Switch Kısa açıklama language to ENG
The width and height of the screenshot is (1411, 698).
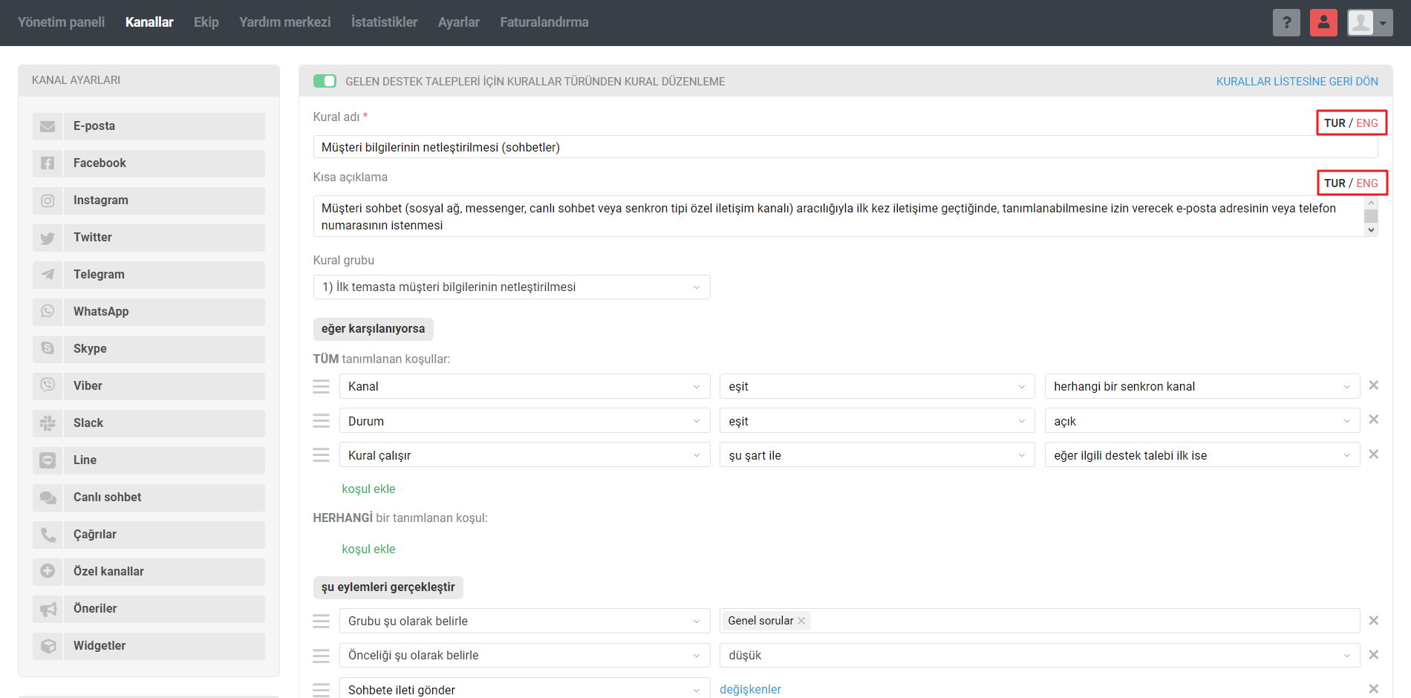[x=1367, y=183]
